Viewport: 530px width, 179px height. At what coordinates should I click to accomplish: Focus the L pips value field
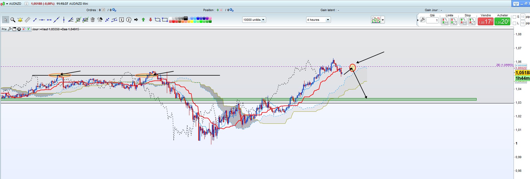(x=522, y=23)
